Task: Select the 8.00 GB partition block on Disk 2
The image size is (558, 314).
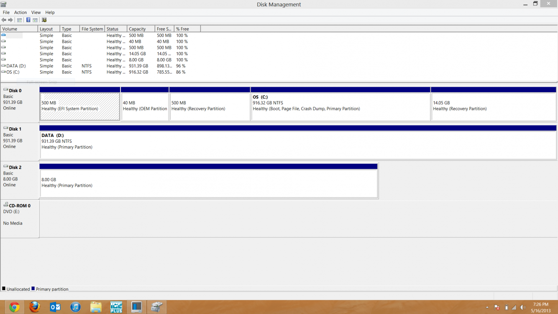Action: pos(209,183)
